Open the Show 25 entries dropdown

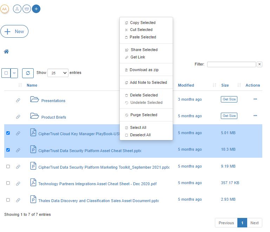coord(58,73)
